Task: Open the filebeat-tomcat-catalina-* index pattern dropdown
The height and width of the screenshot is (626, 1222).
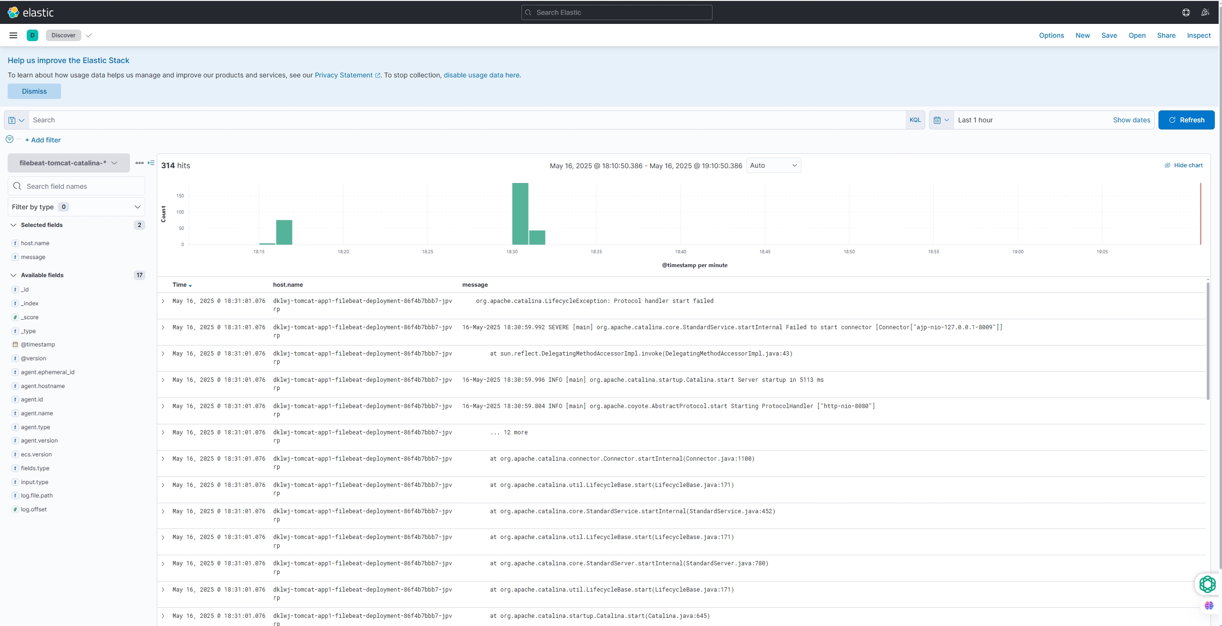Action: coord(68,163)
